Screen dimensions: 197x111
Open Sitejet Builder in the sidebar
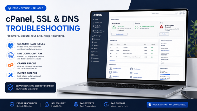tap(97, 23)
